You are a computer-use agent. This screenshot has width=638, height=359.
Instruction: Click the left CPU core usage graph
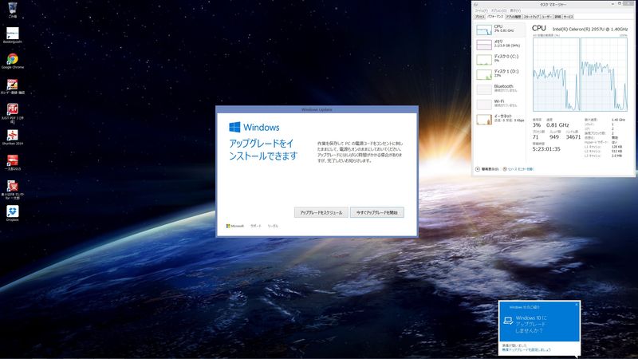[556, 74]
